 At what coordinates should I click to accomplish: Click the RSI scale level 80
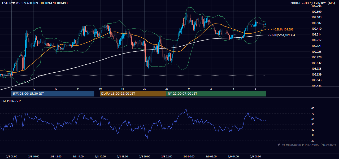click(313, 108)
